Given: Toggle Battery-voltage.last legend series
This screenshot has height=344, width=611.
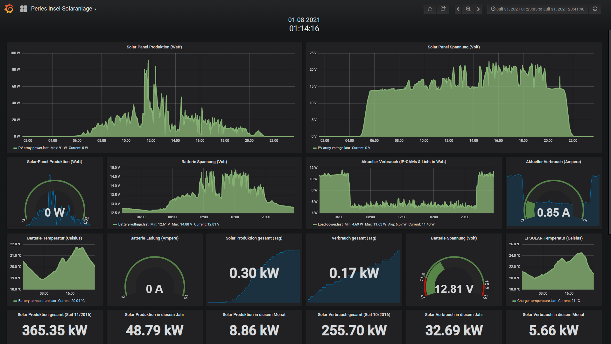Looking at the screenshot, I should tap(133, 224).
